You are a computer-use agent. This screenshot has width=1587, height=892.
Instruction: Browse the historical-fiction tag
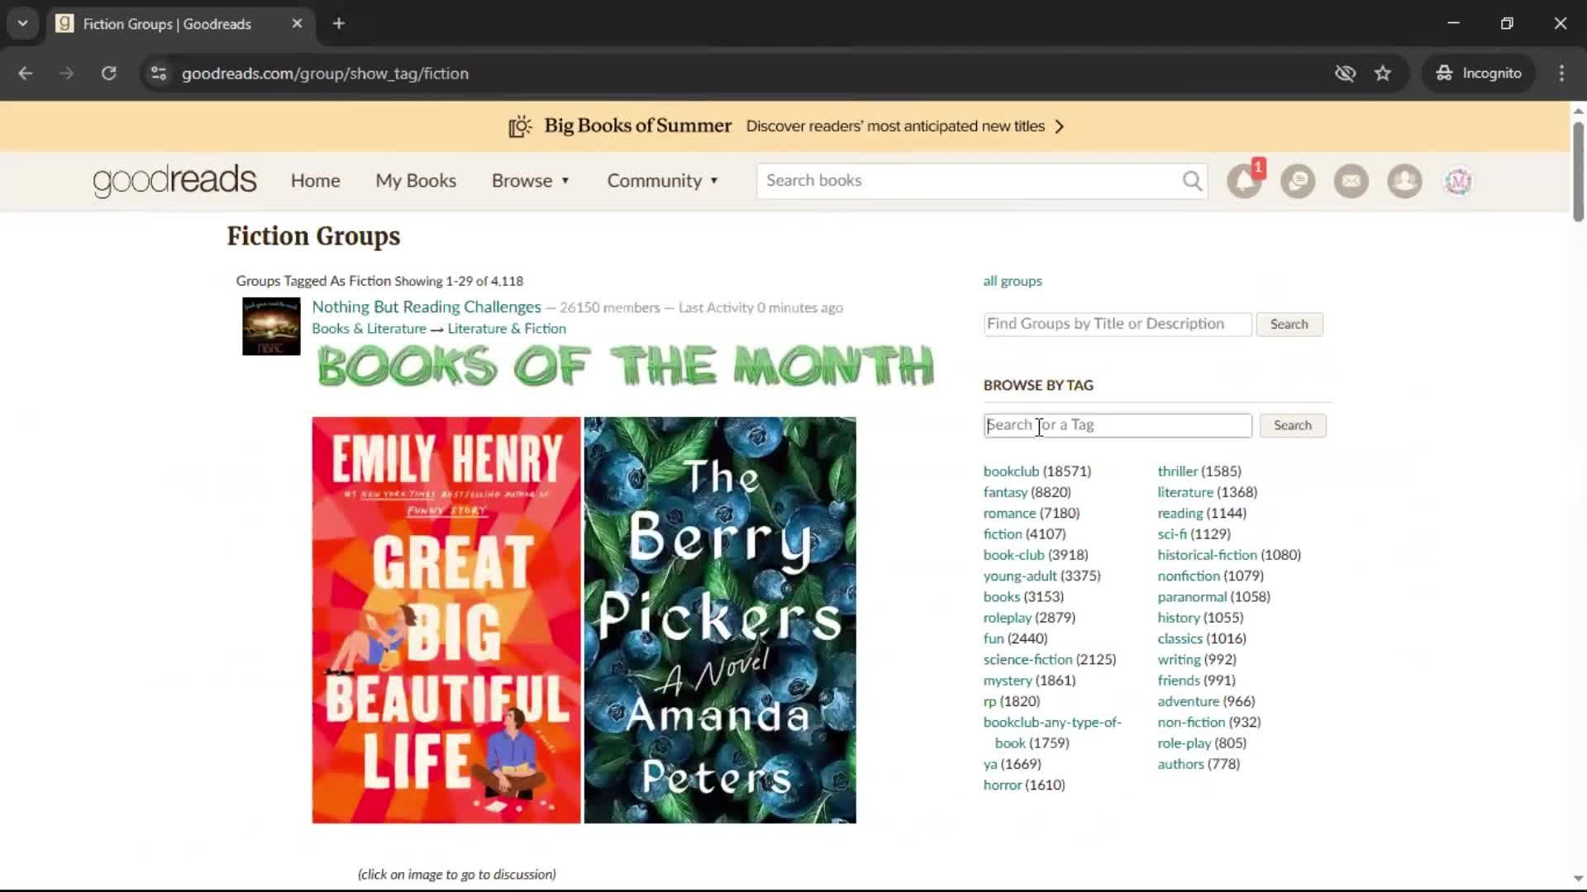click(1207, 555)
